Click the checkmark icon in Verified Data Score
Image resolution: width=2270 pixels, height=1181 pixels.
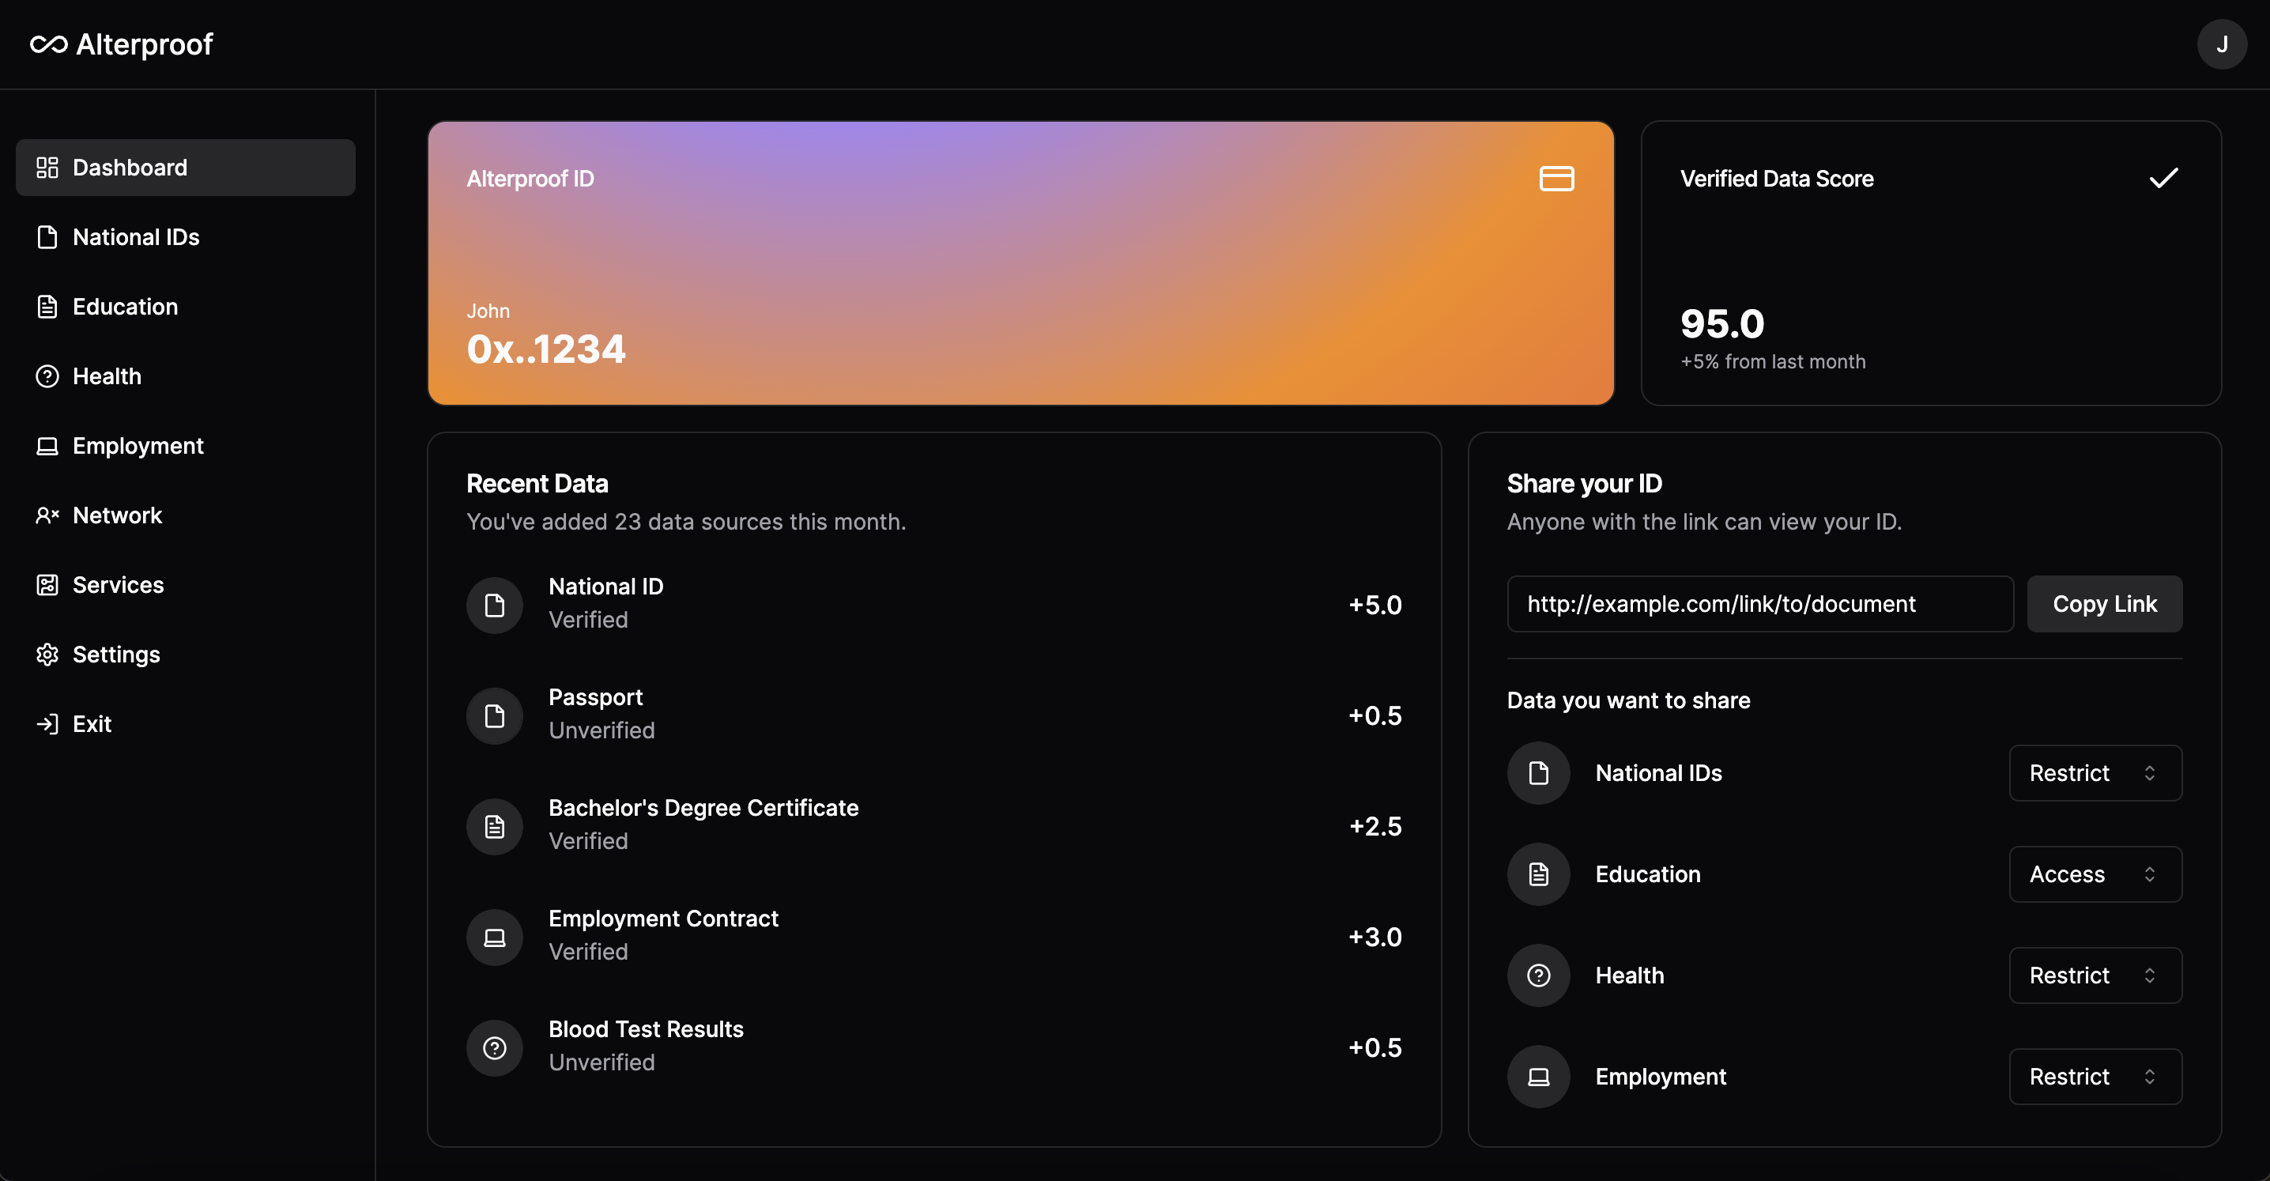(2163, 178)
